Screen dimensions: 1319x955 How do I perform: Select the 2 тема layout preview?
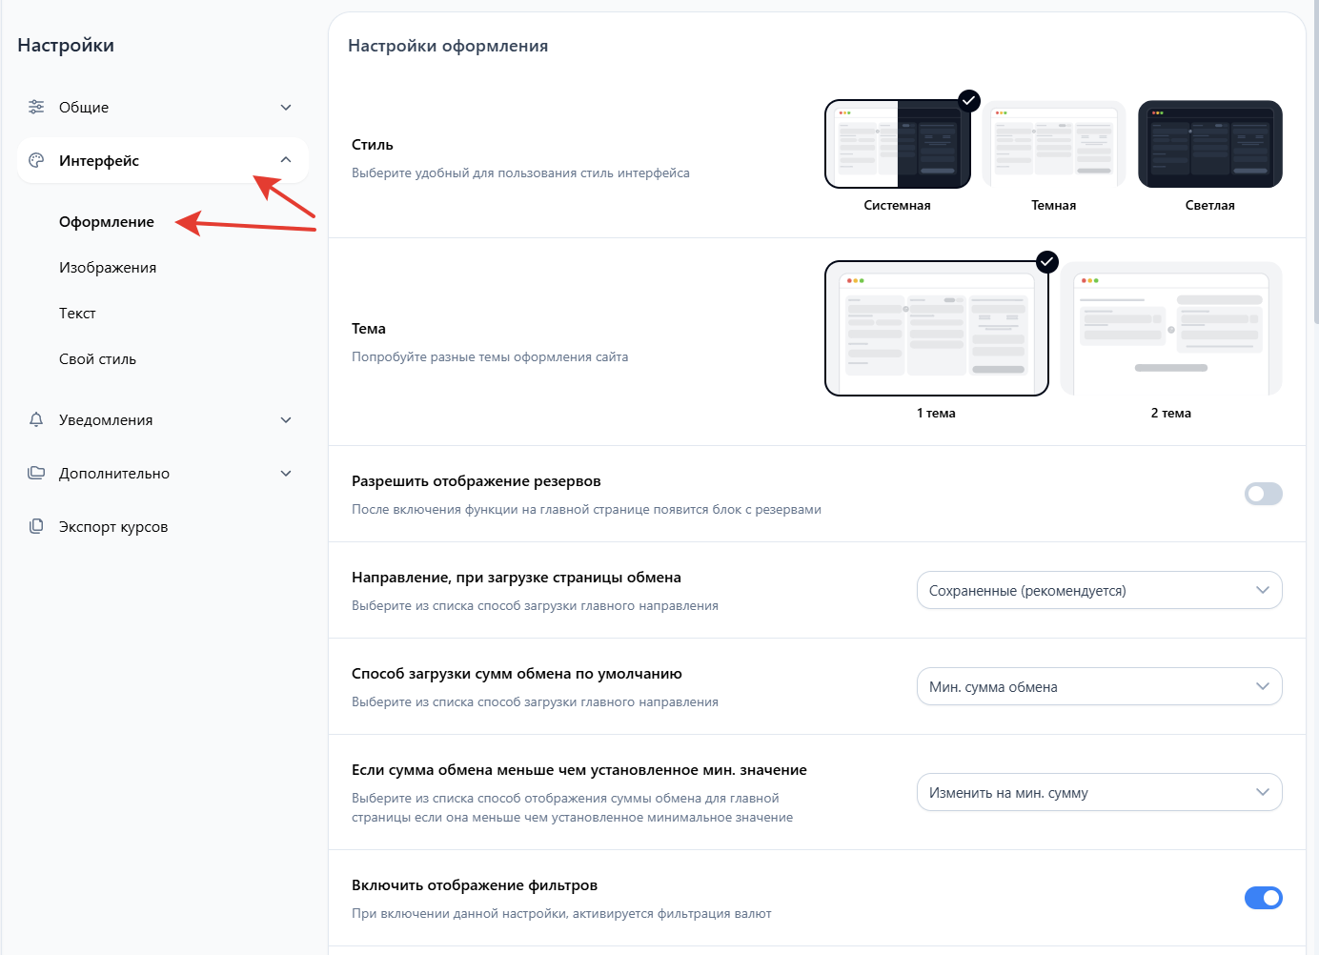coord(1170,329)
